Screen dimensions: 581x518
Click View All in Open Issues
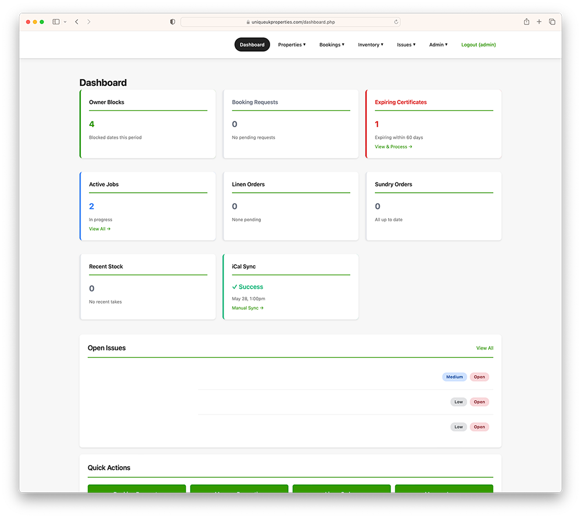[x=485, y=348]
